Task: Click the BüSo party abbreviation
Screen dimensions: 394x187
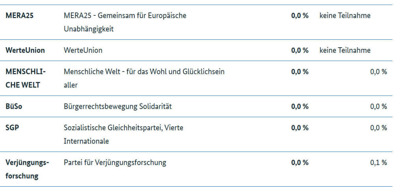Action: [x=14, y=106]
